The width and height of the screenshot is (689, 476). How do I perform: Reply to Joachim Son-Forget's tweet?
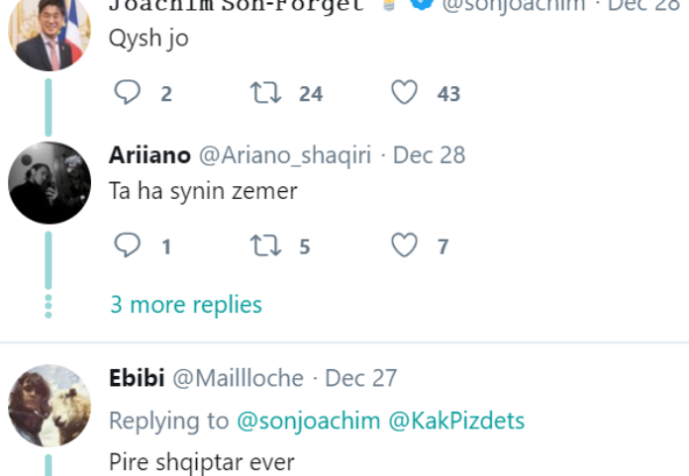(x=128, y=93)
